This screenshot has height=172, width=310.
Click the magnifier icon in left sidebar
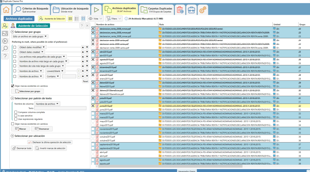pos(5,48)
